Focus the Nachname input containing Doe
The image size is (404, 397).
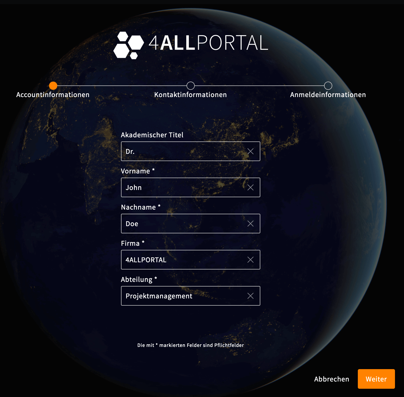[x=191, y=224]
